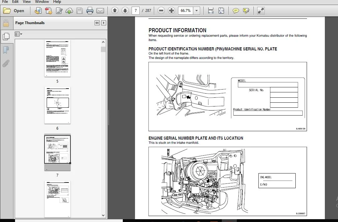Expand the thumbnails pane with right arrow
This screenshot has height=222, width=338.
coord(104,23)
